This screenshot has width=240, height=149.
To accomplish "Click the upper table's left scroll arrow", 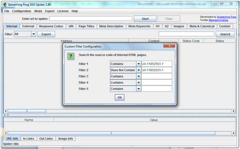I will pos(6,111).
